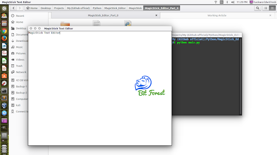Click the terminal window scrollbar
The image size is (277, 155).
[x=241, y=76]
